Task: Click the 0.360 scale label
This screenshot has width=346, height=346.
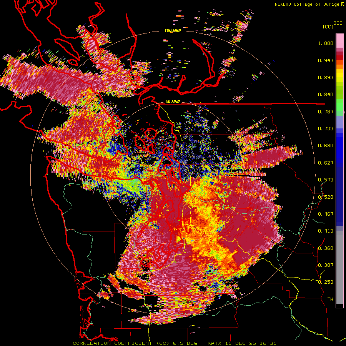Action: 326,248
